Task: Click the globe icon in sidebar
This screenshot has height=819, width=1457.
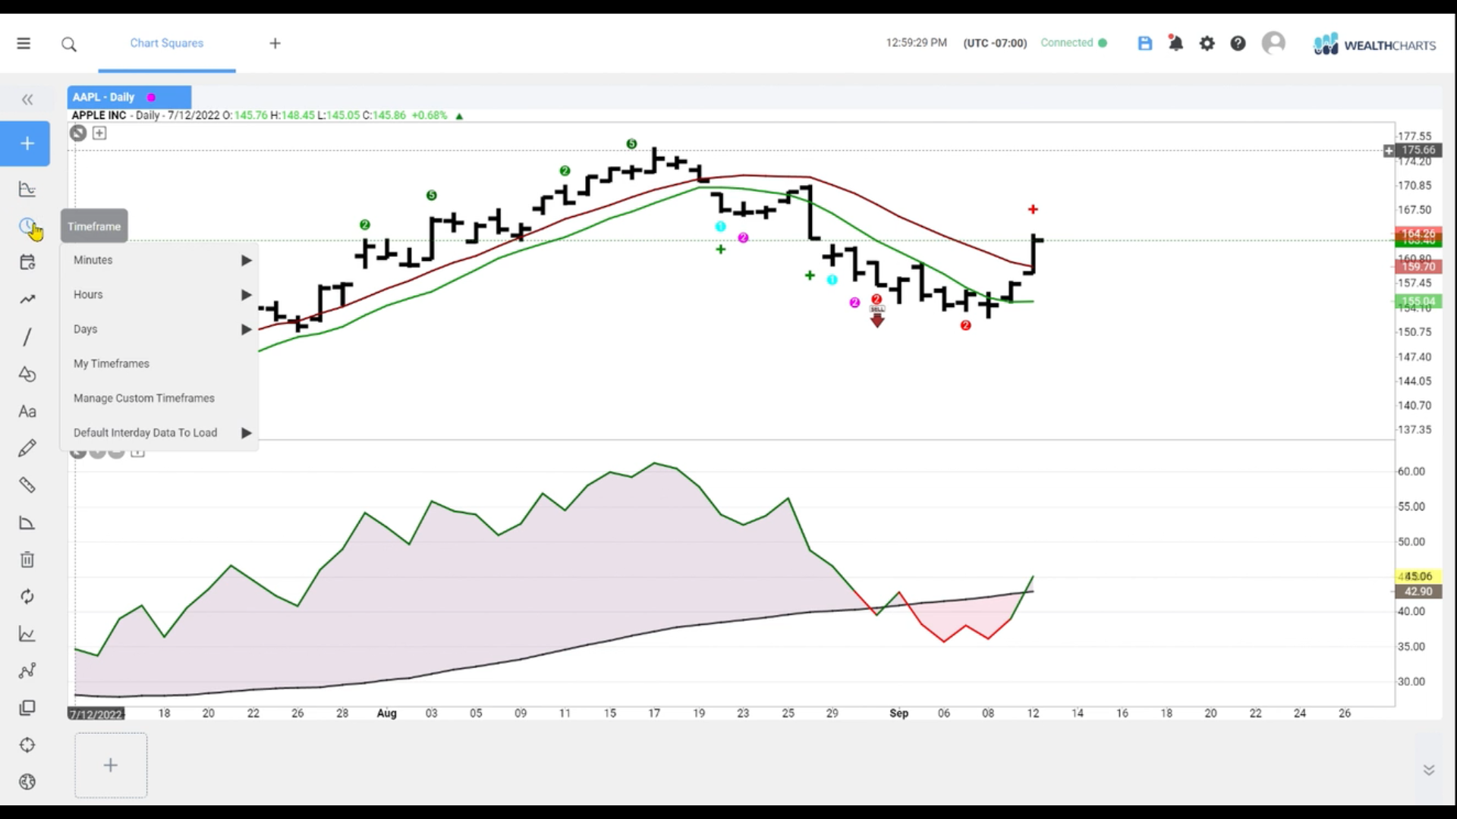Action: tap(27, 782)
